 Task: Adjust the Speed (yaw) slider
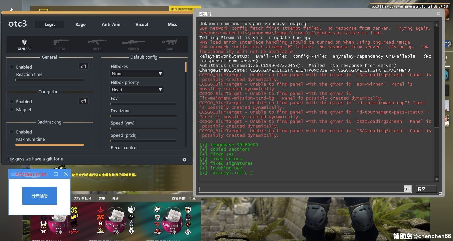click(143, 128)
